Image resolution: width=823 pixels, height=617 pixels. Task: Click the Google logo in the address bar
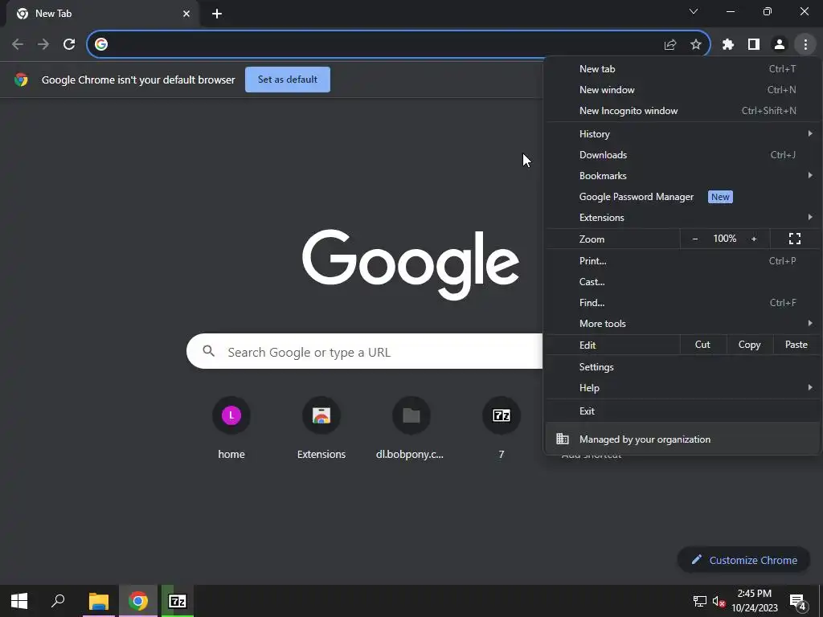coord(101,45)
